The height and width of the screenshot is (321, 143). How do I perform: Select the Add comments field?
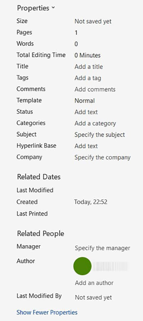(95, 89)
